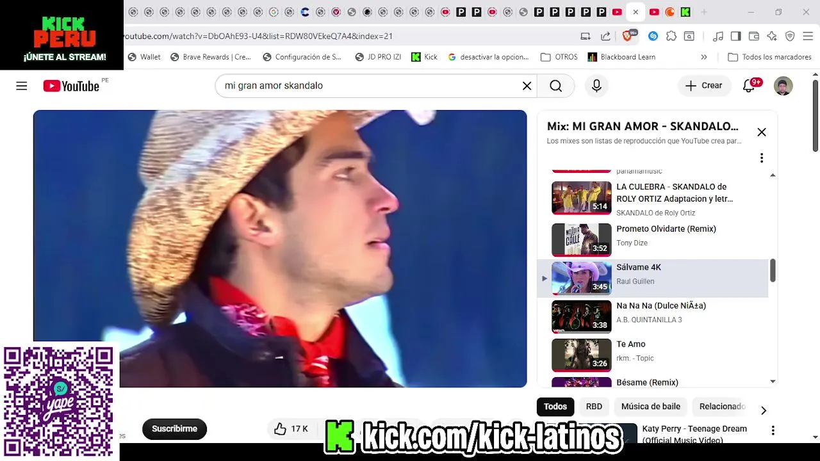
Task: Select Sálvame 4K in the playlist
Action: coord(652,278)
